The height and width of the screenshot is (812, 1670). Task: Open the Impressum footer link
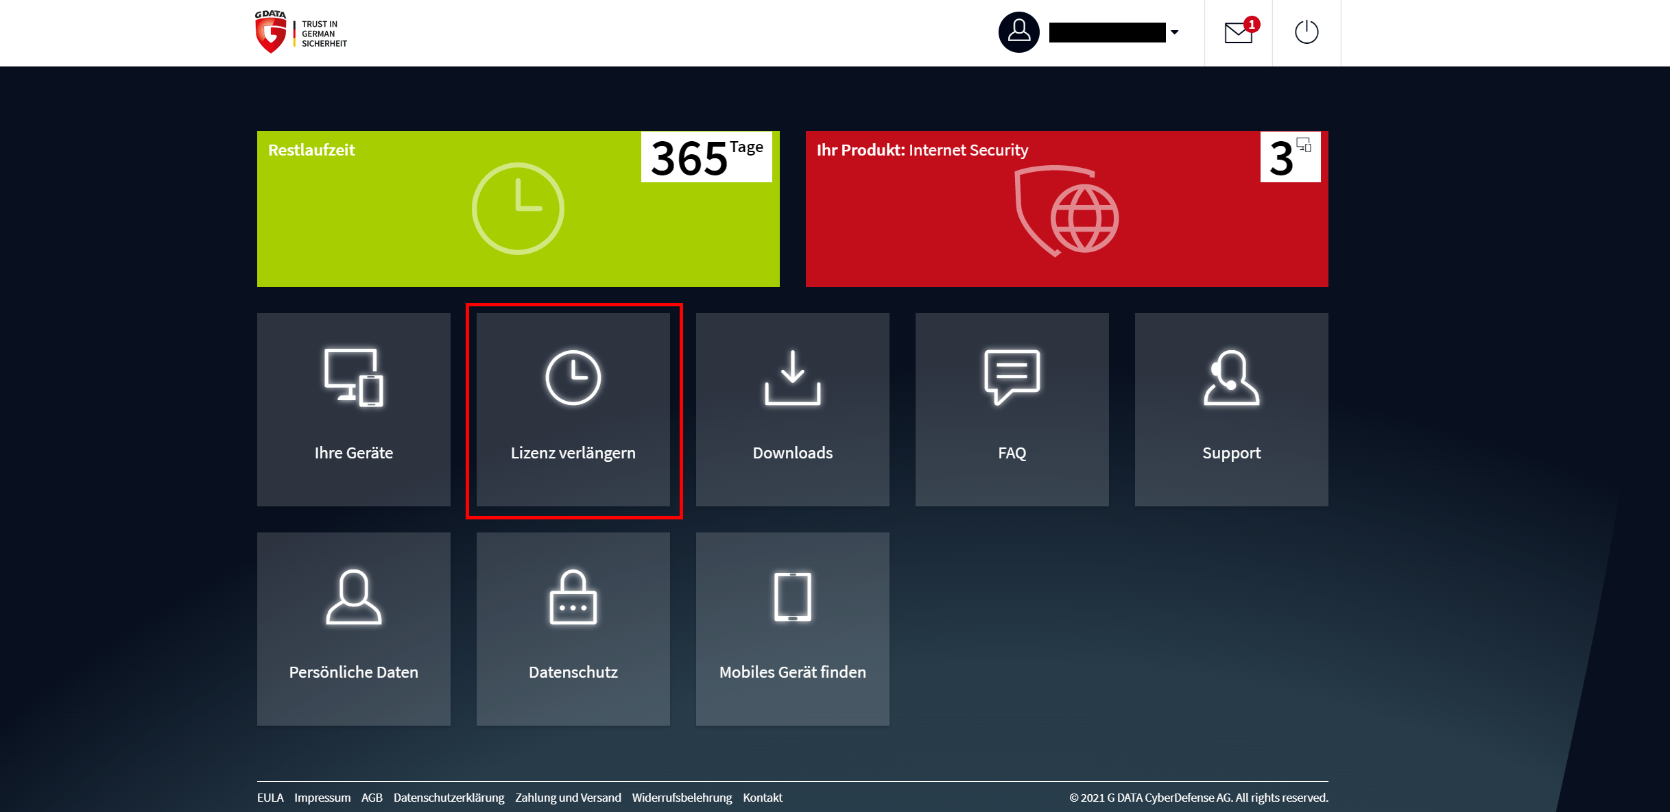322,798
